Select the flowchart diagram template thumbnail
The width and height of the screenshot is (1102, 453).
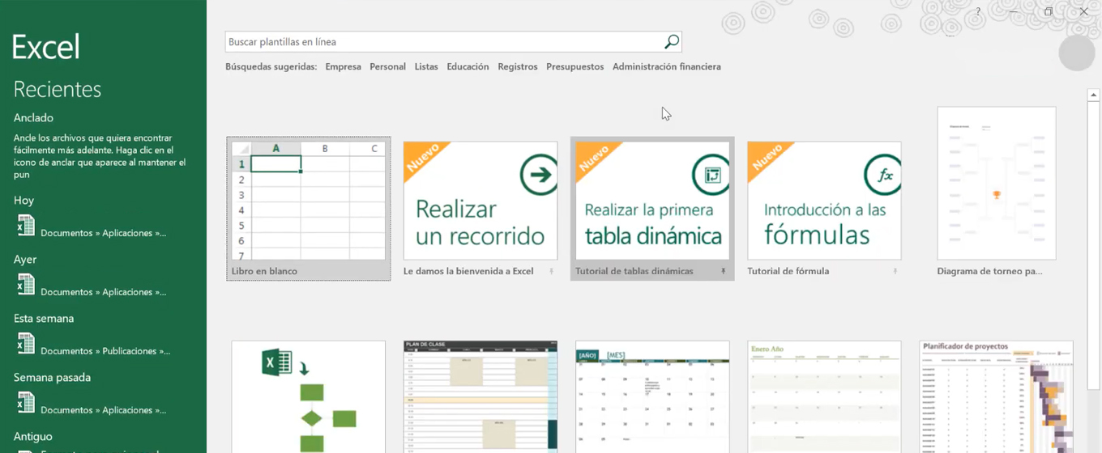pyautogui.click(x=309, y=396)
